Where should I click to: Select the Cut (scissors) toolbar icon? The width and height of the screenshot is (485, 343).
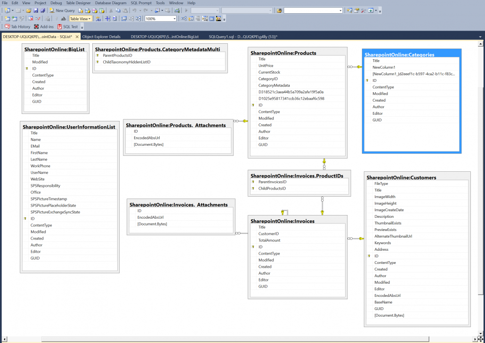[x=111, y=10]
